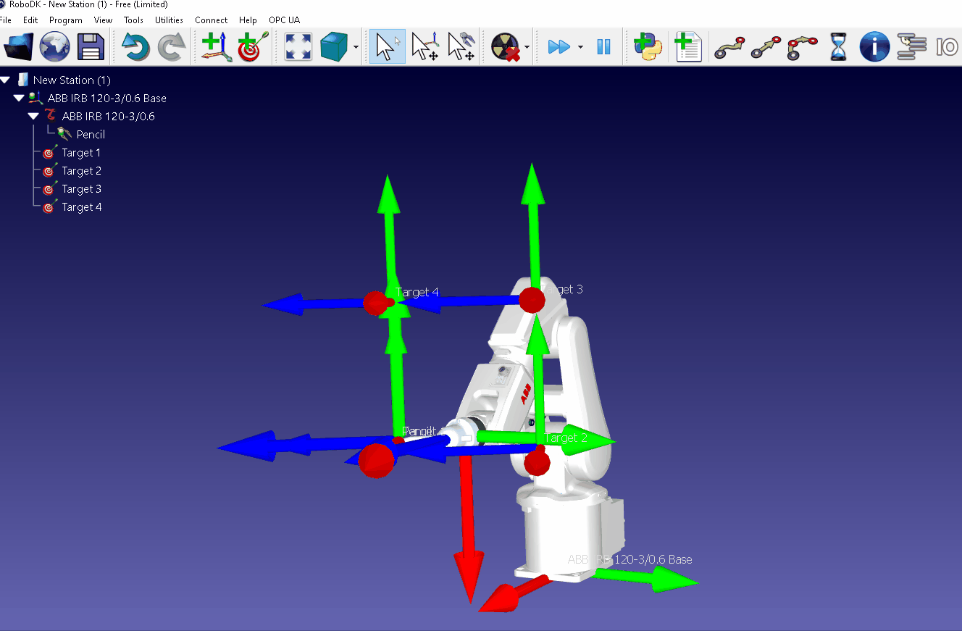
Task: Click the ABB IRB 120-3/0.6 Base label in 3D view
Action: [x=630, y=559]
